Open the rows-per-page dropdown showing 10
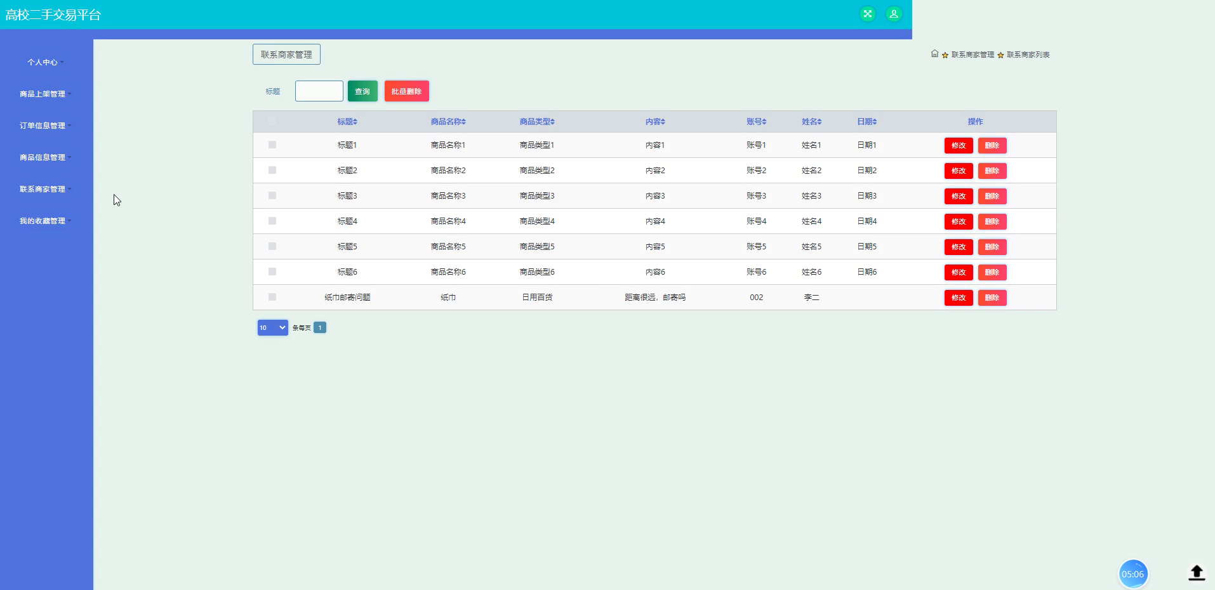The image size is (1215, 590). click(272, 327)
